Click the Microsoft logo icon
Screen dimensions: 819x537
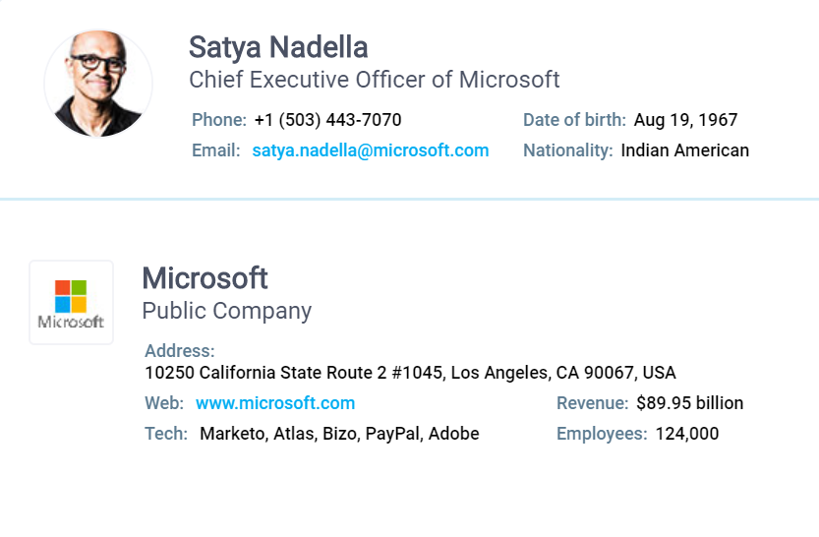click(x=71, y=302)
